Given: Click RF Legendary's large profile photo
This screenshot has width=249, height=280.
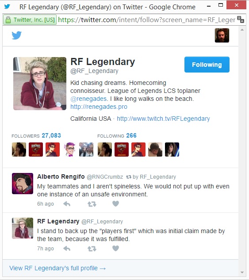Looking at the screenshot, I should pyautogui.click(x=40, y=84).
